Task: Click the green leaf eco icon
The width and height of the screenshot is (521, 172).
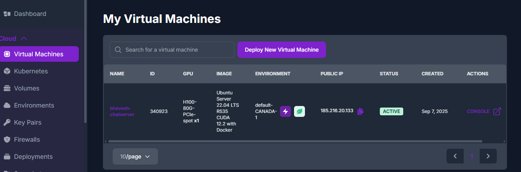Action: [x=299, y=111]
